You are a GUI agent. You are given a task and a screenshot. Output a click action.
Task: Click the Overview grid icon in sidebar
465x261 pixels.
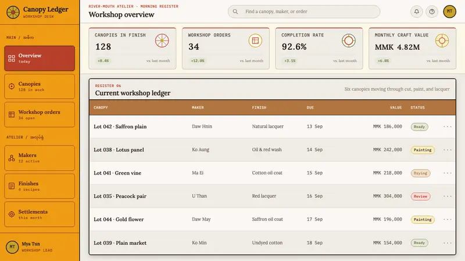(12, 59)
